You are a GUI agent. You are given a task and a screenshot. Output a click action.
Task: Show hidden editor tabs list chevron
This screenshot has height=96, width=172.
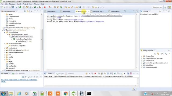pyautogui.click(x=125, y=11)
